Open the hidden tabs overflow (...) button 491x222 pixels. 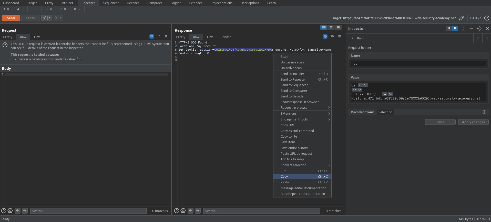tap(89, 9)
